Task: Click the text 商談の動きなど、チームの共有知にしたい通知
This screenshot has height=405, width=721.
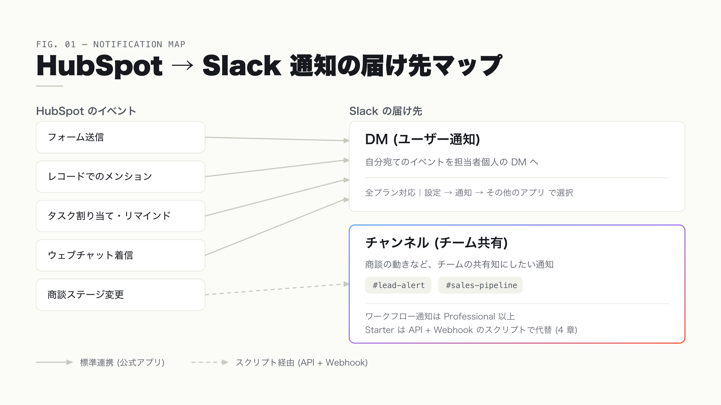Action: pos(459,264)
